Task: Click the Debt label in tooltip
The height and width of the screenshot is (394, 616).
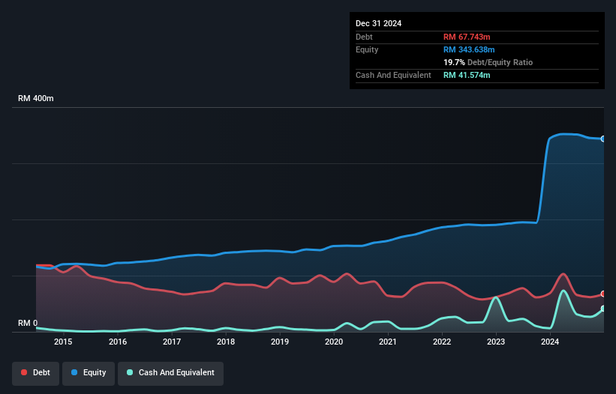Action: [364, 37]
